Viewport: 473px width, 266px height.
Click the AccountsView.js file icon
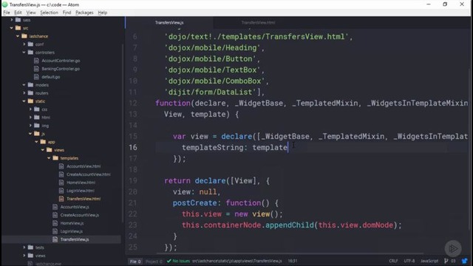(55, 207)
